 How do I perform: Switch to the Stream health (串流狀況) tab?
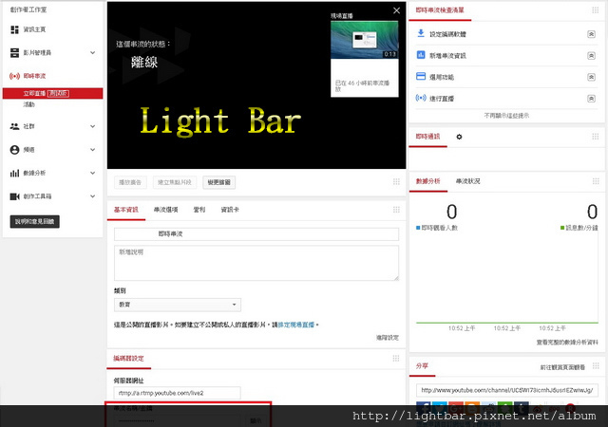(x=467, y=181)
